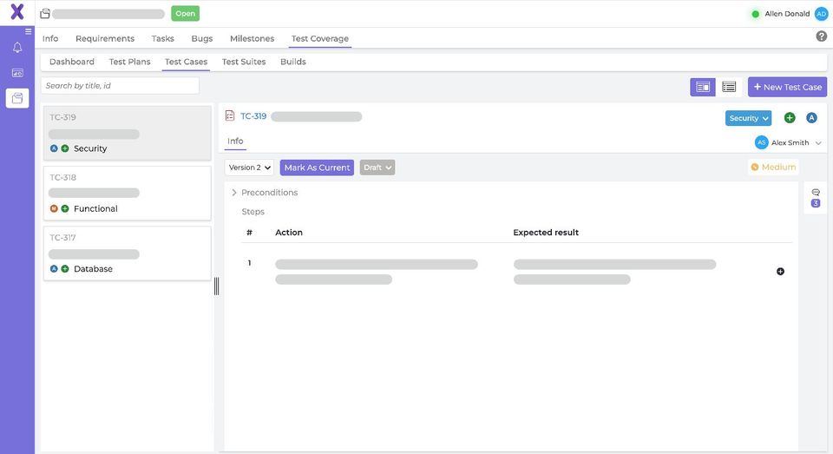833x454 pixels.
Task: Switch to split panel view
Action: 703,87
